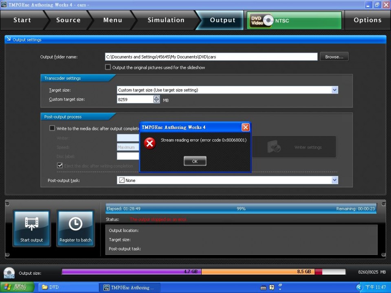Click the top-right pin icon of progress panel
The image size is (391, 293).
pyautogui.click(x=384, y=204)
